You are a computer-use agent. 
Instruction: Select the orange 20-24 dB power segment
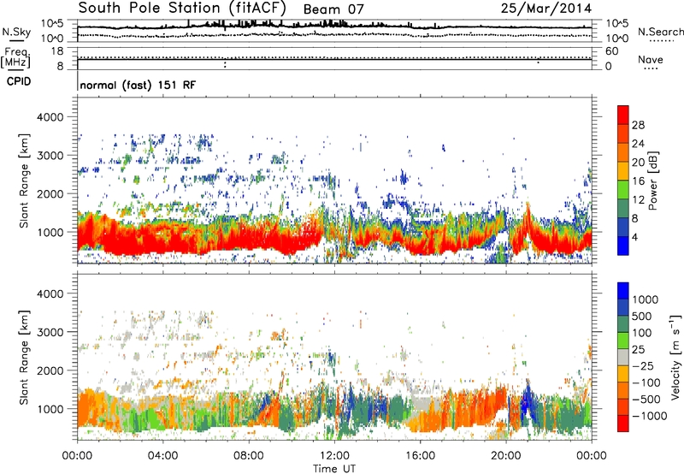click(623, 152)
